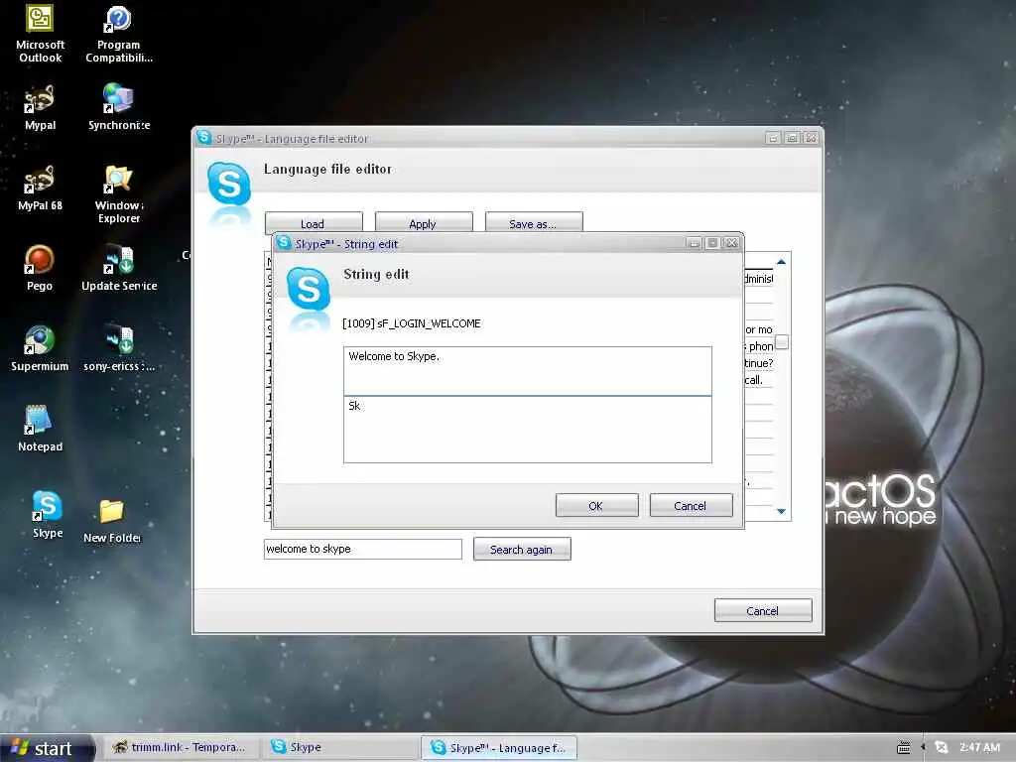Select the Mypal desktop icon
Screen dimensions: 1016x762
click(40, 107)
